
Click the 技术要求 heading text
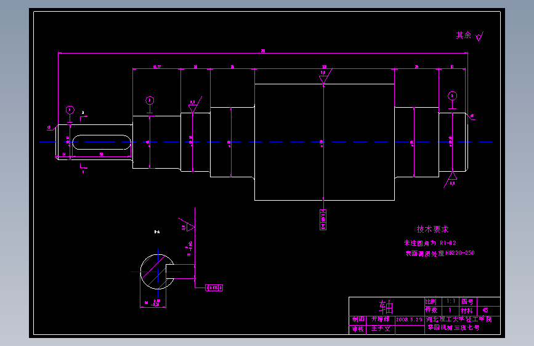(x=432, y=229)
